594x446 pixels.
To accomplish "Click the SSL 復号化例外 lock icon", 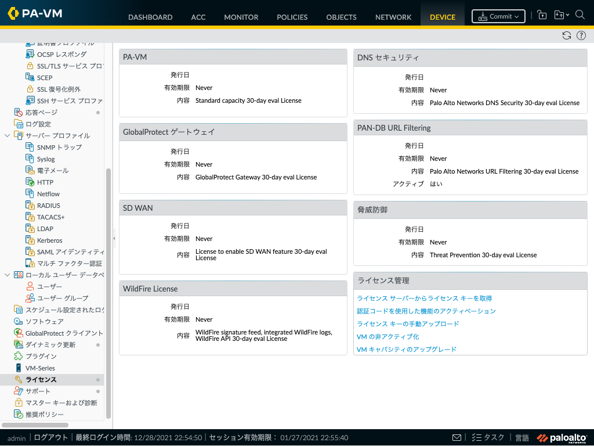I will tap(30, 89).
